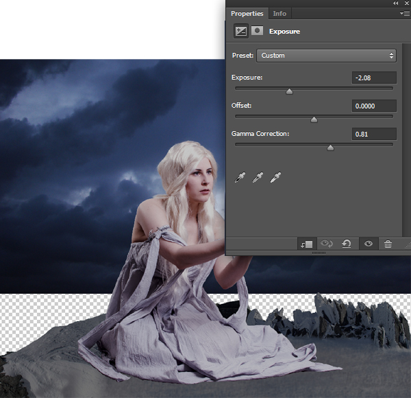View previous state of adjustment
The width and height of the screenshot is (411, 398).
pos(327,244)
